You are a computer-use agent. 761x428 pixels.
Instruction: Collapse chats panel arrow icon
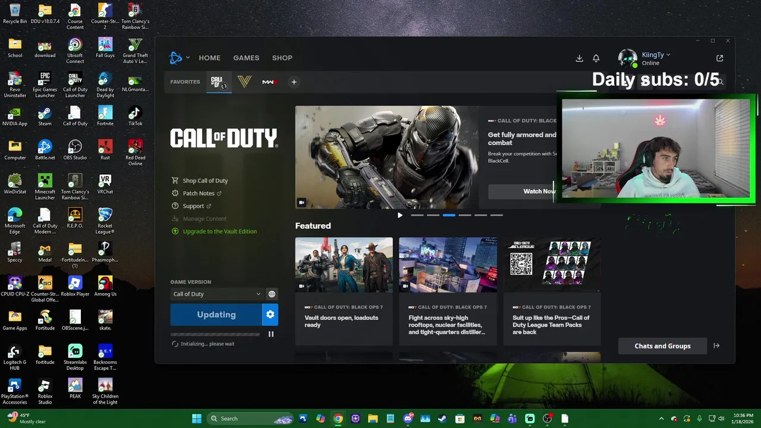click(716, 346)
